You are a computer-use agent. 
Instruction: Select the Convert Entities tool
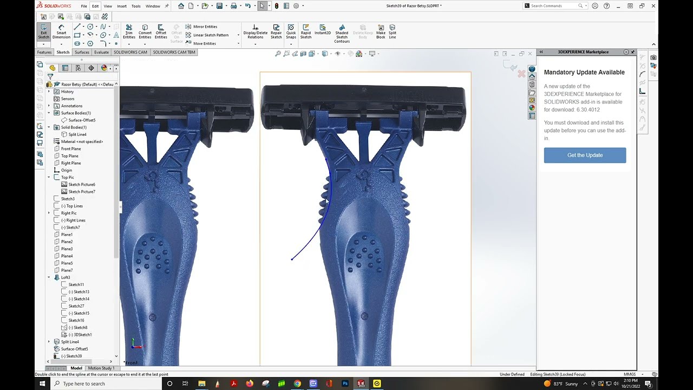click(x=145, y=32)
